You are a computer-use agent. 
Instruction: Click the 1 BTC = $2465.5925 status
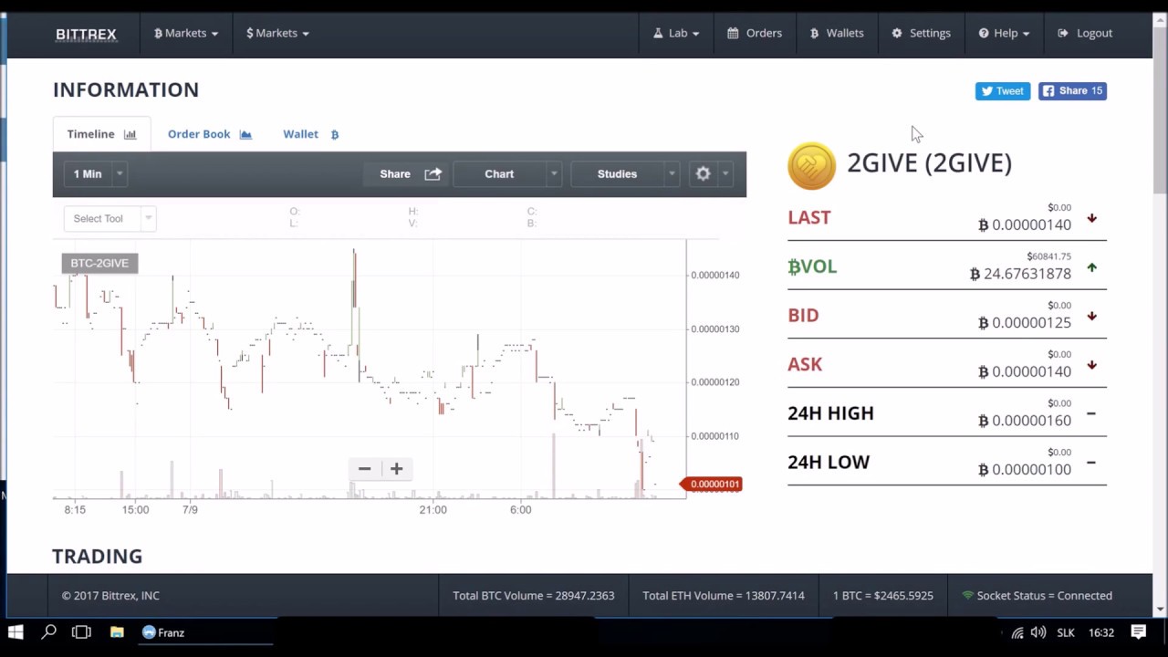coord(883,595)
